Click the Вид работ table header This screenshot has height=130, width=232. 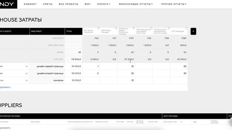point(47,31)
